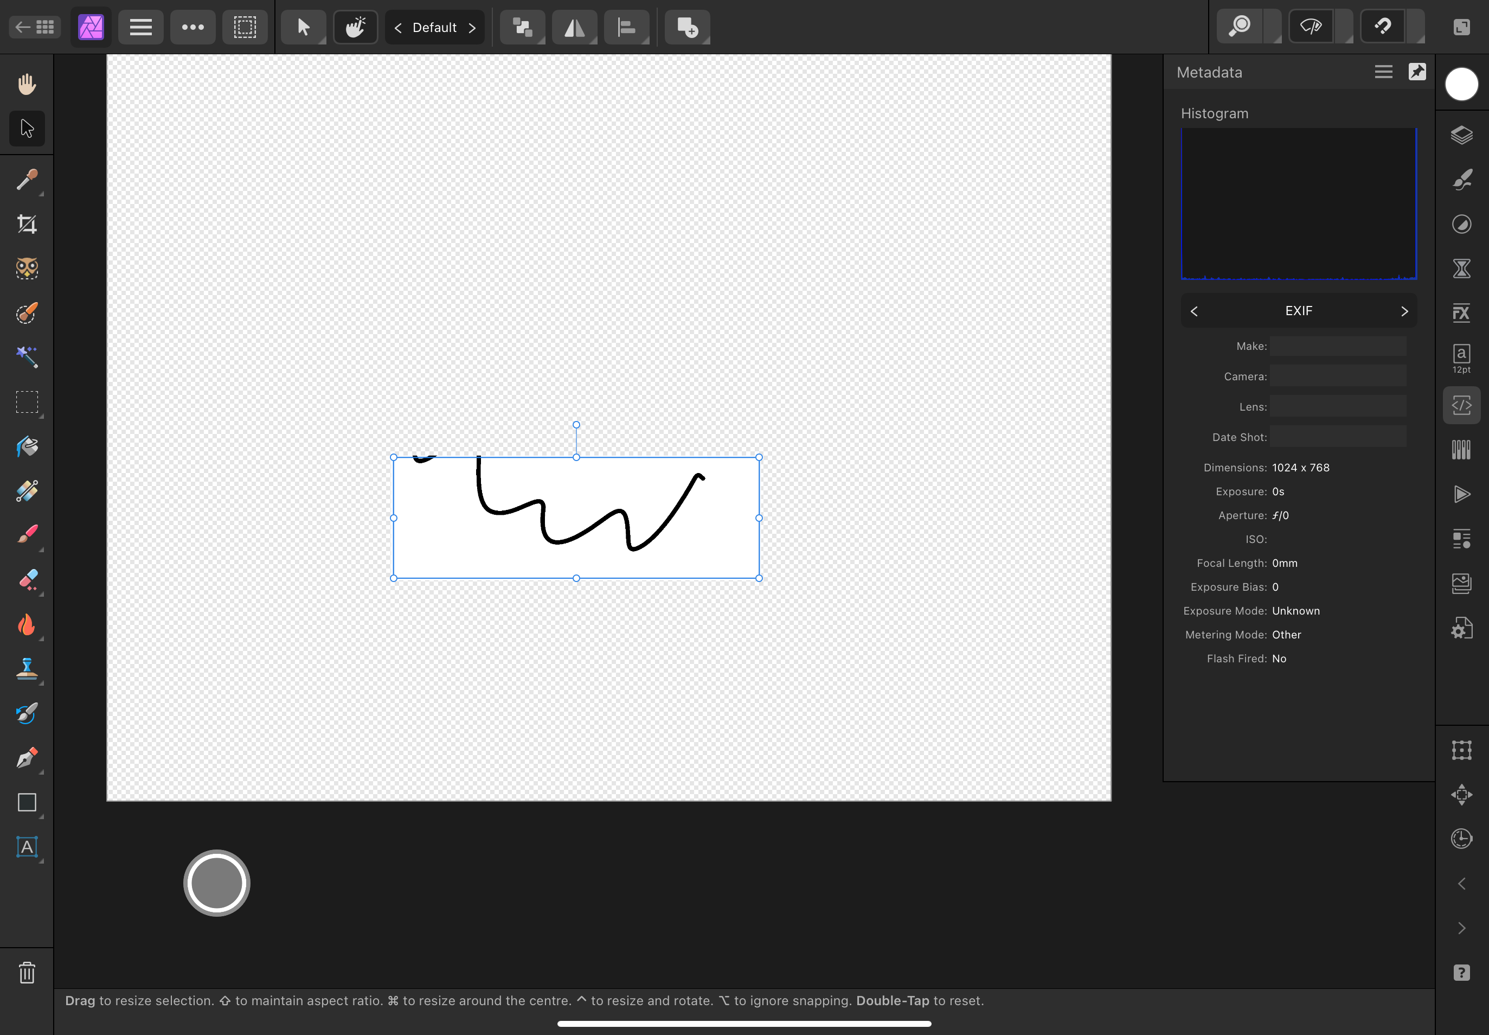This screenshot has height=1035, width=1489.
Task: Open the Channels studio
Action: [1462, 449]
